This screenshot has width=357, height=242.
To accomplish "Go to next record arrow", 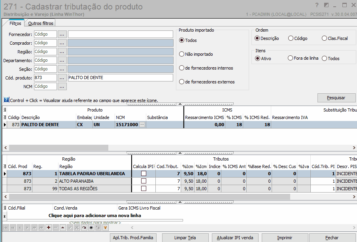I will point(27,228).
